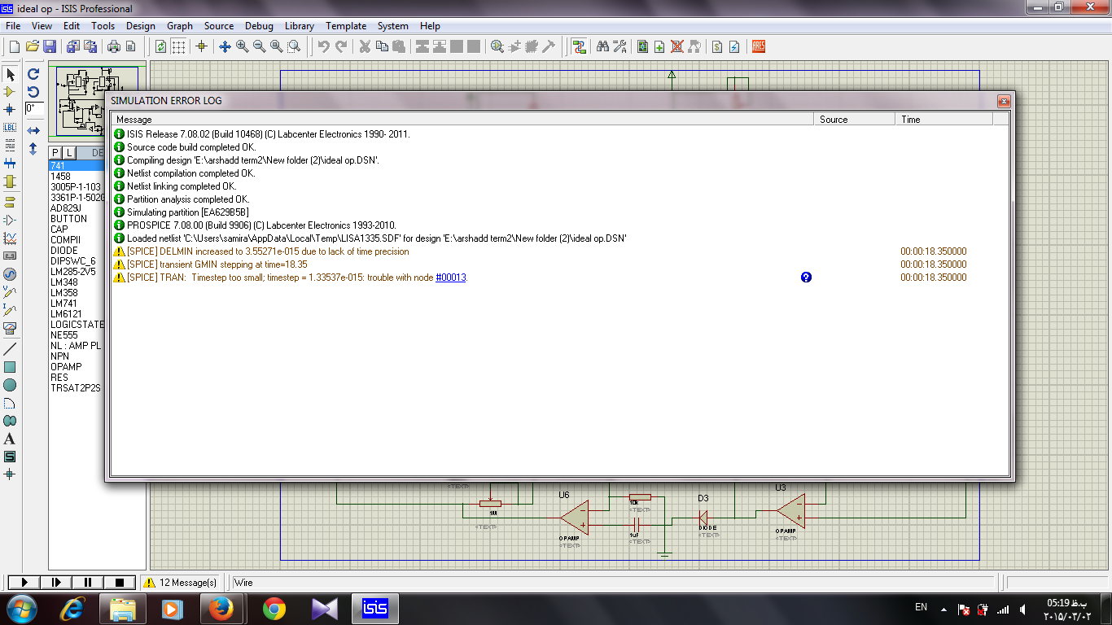Select OPAMP in the device list
This screenshot has height=625, width=1112.
[x=67, y=367]
